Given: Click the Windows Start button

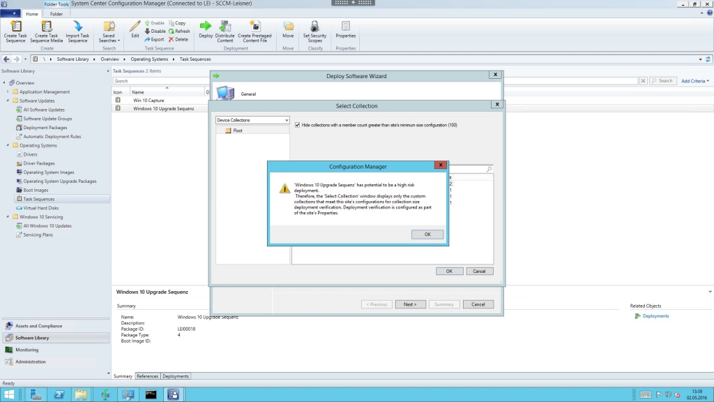Looking at the screenshot, I should 9,395.
